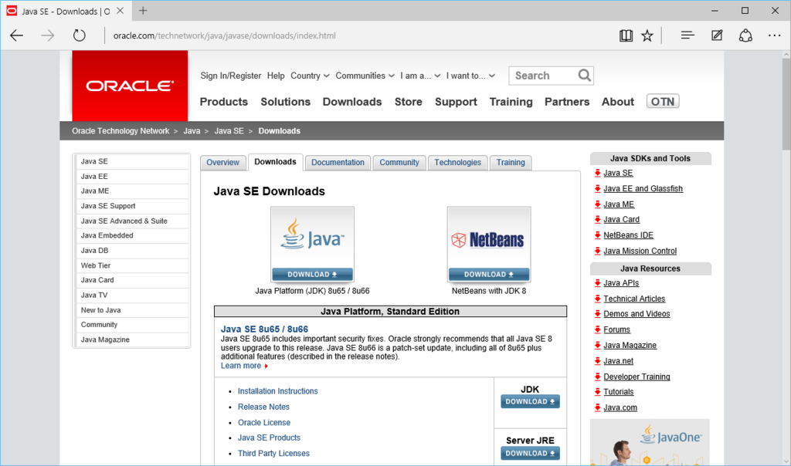Make a web note pencil icon

click(x=717, y=35)
